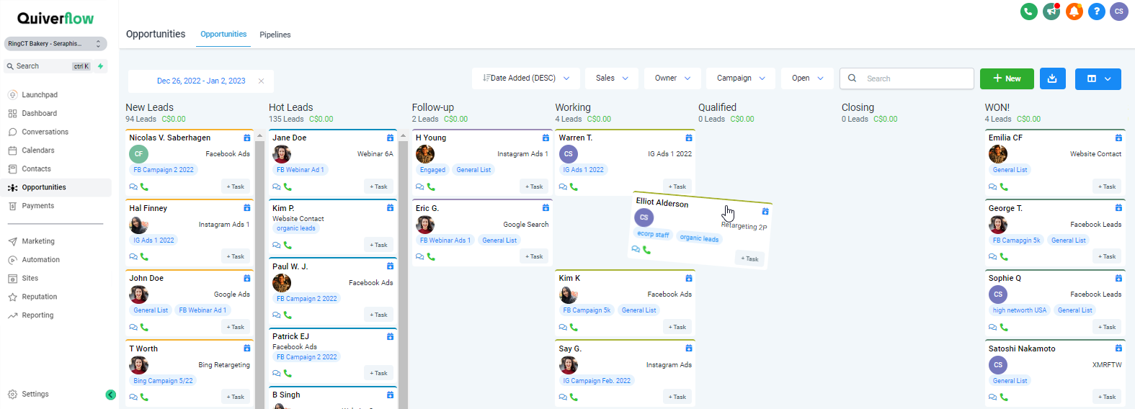The width and height of the screenshot is (1135, 409).
Task: Switch to the Pipelines tab
Action: coord(275,35)
